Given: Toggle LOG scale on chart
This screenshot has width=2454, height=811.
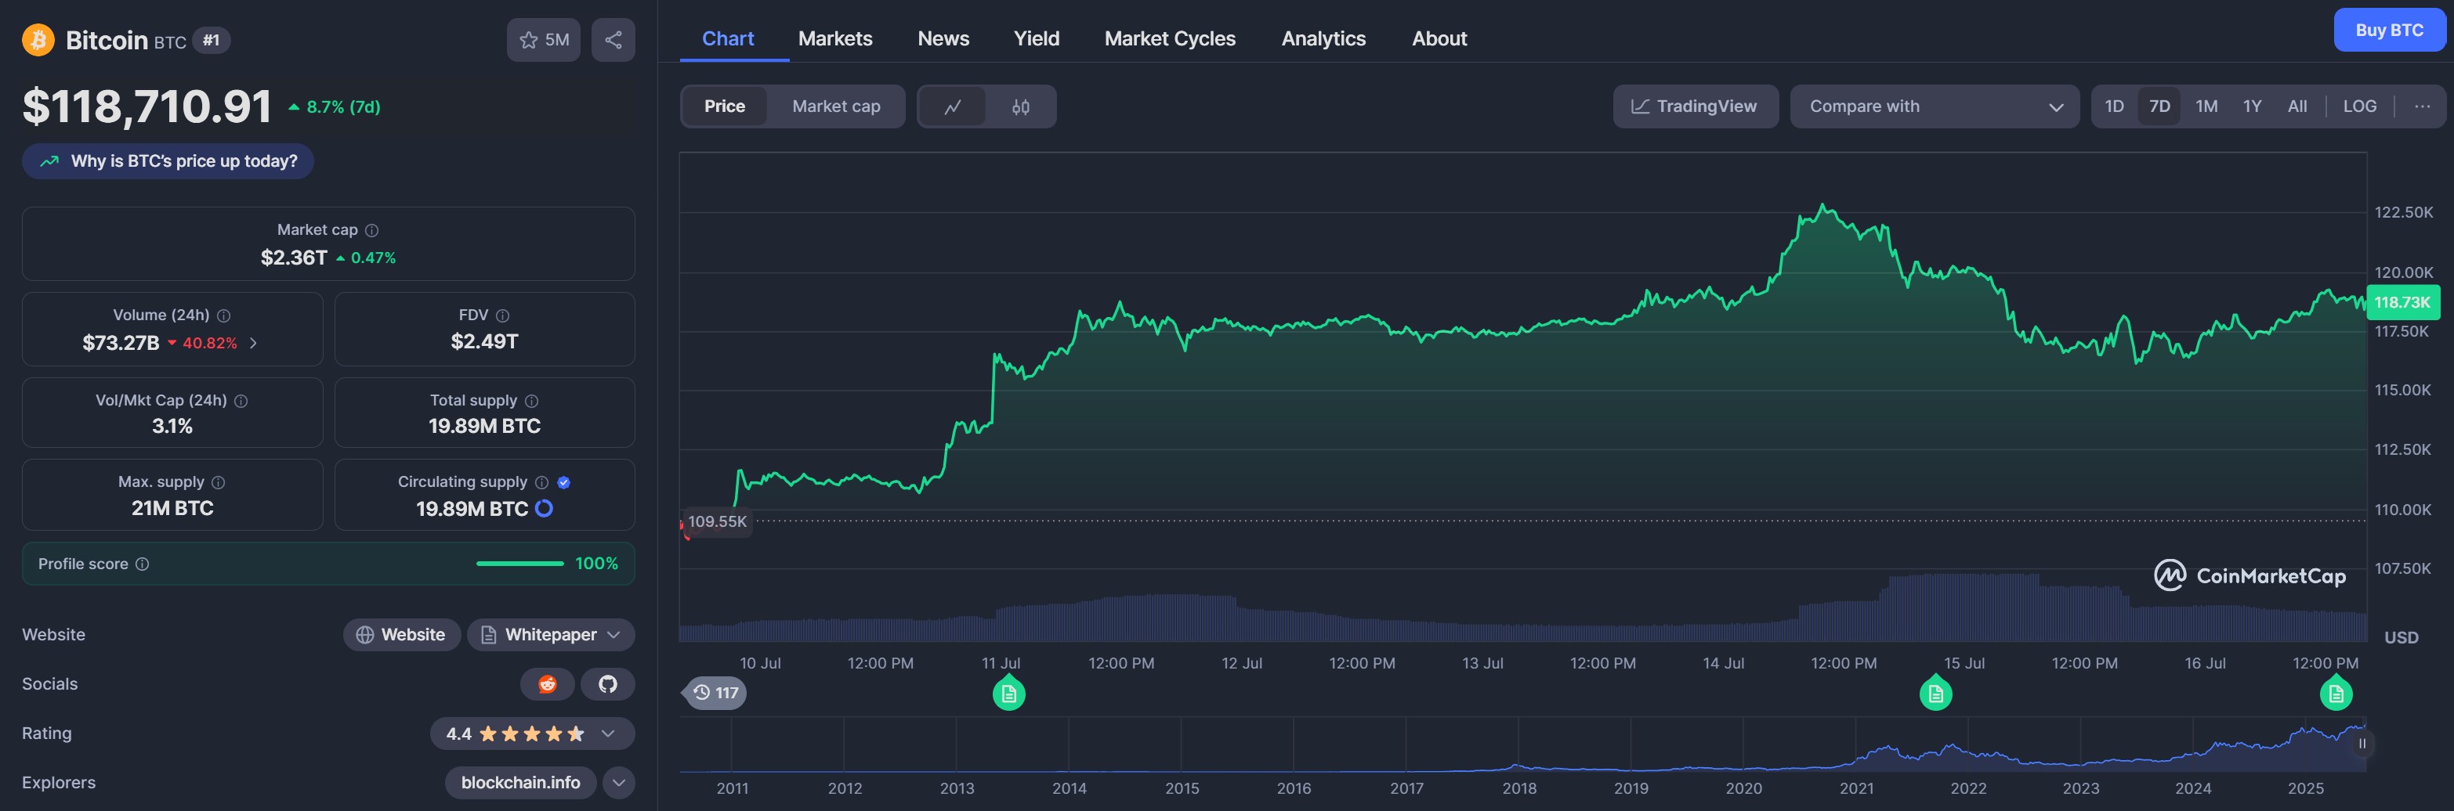Looking at the screenshot, I should click(2360, 106).
